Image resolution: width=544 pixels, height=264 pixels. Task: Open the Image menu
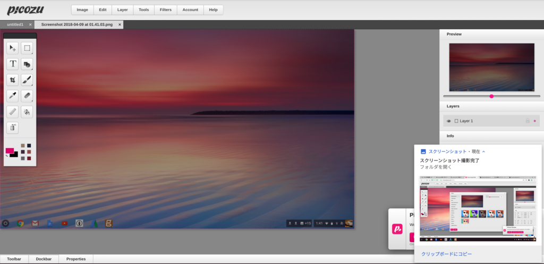point(82,10)
